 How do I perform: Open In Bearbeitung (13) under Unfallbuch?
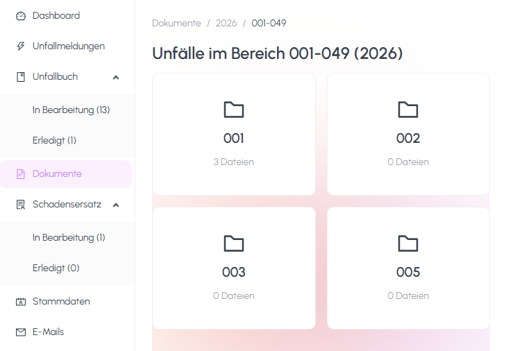point(71,110)
